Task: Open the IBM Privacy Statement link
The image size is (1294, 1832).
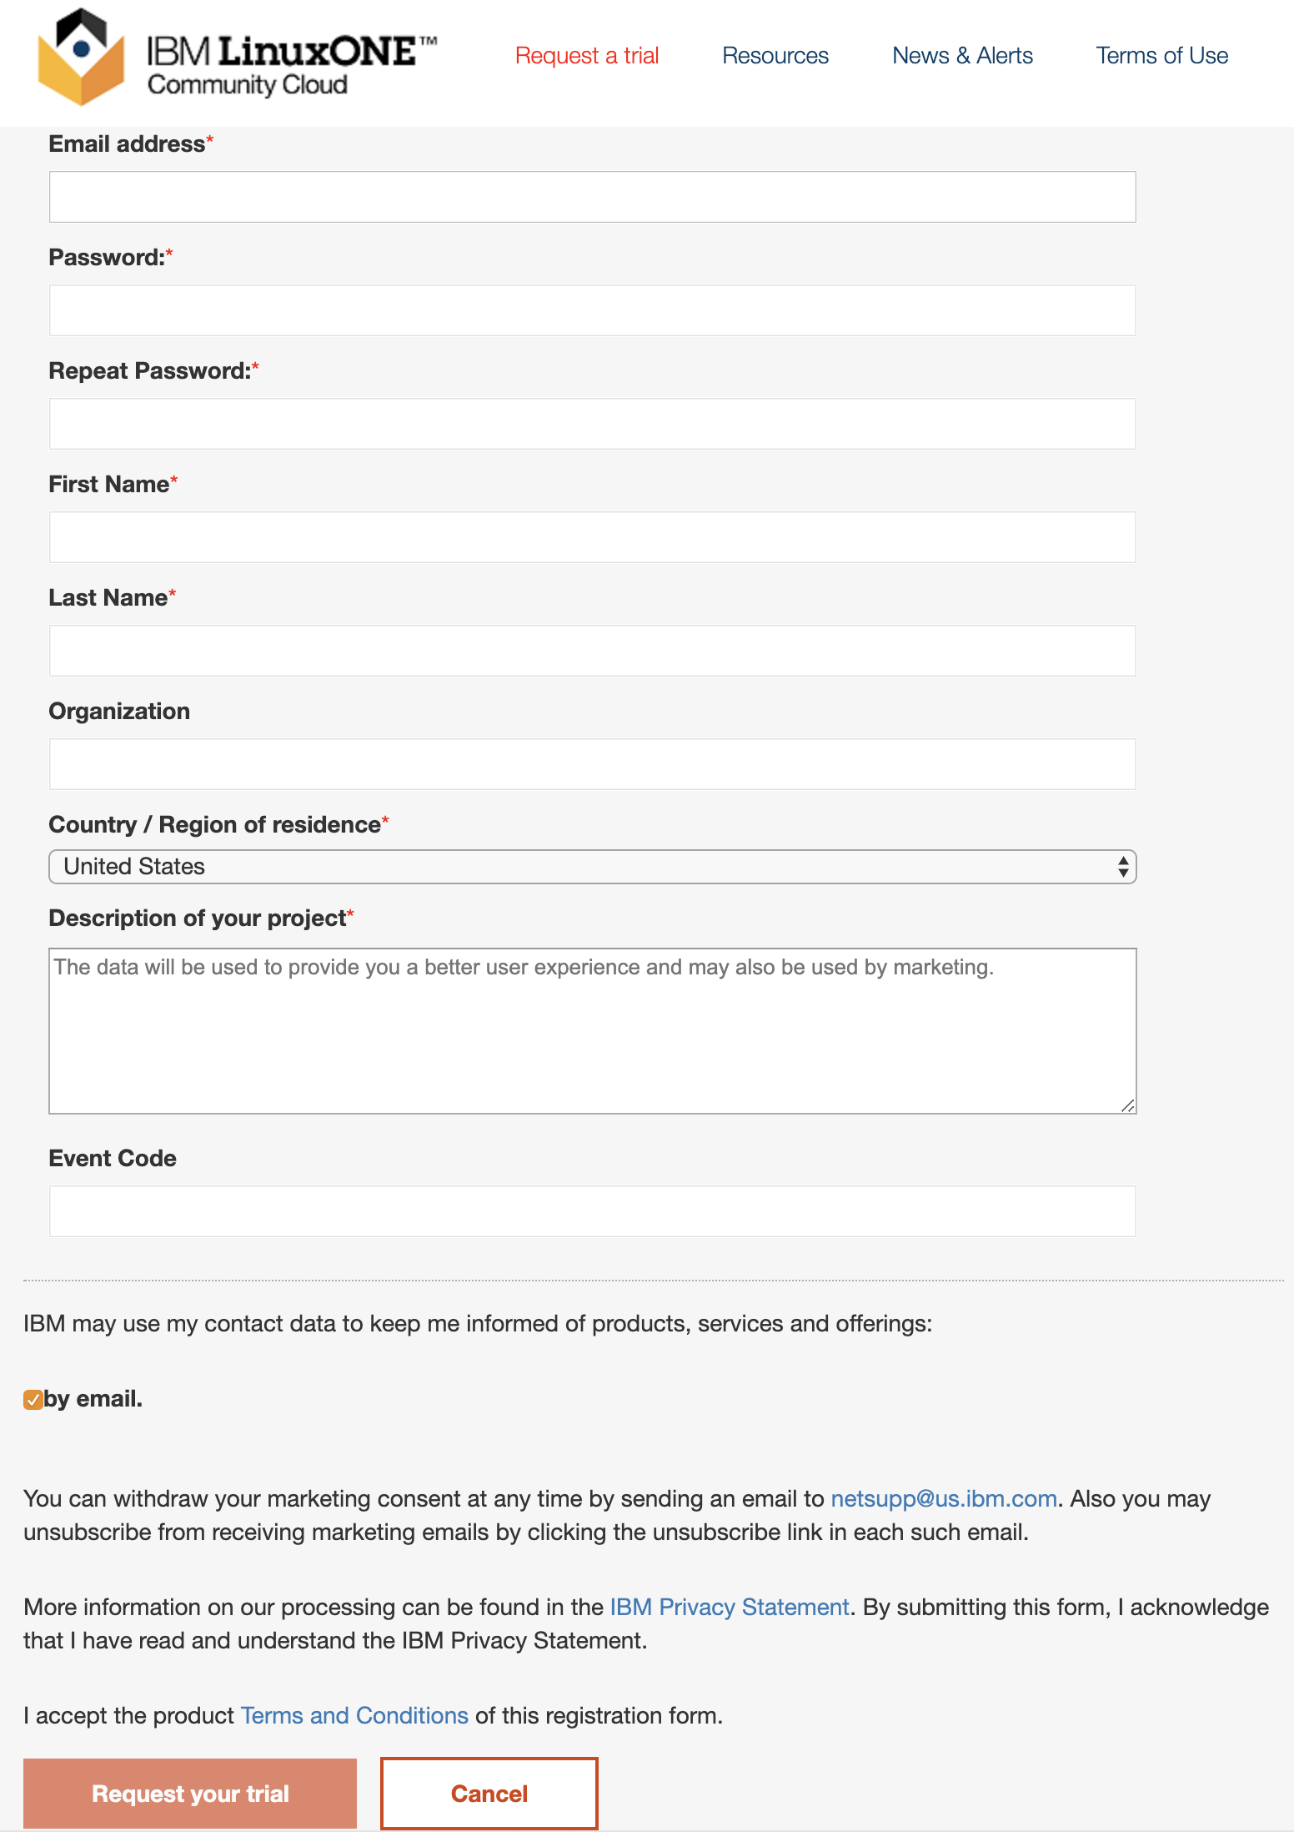Action: (x=729, y=1608)
